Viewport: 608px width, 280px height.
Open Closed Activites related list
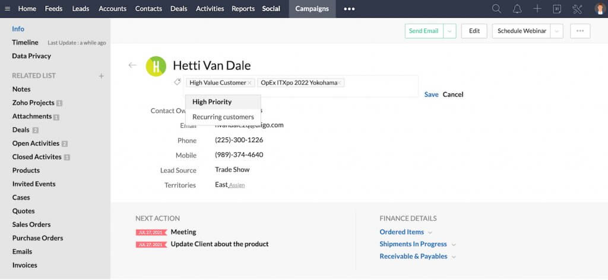click(x=37, y=157)
